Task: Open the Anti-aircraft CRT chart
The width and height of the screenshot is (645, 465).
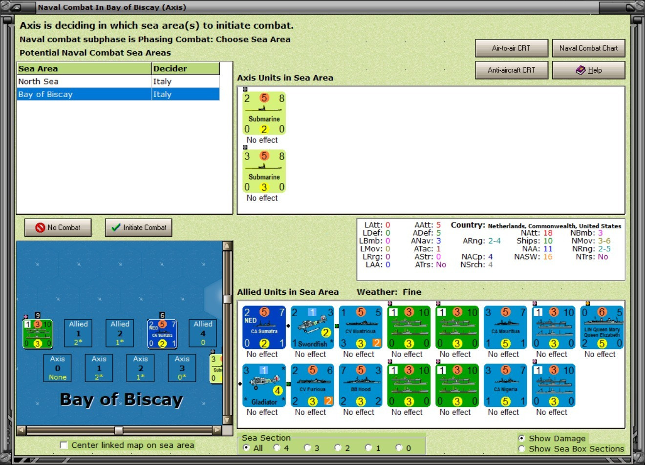Action: [x=511, y=70]
